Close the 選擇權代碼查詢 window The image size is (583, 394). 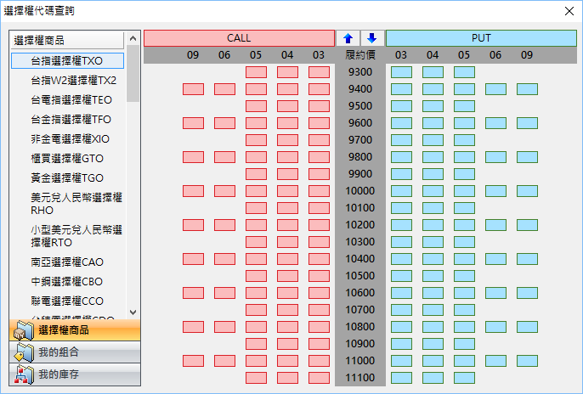tap(568, 11)
